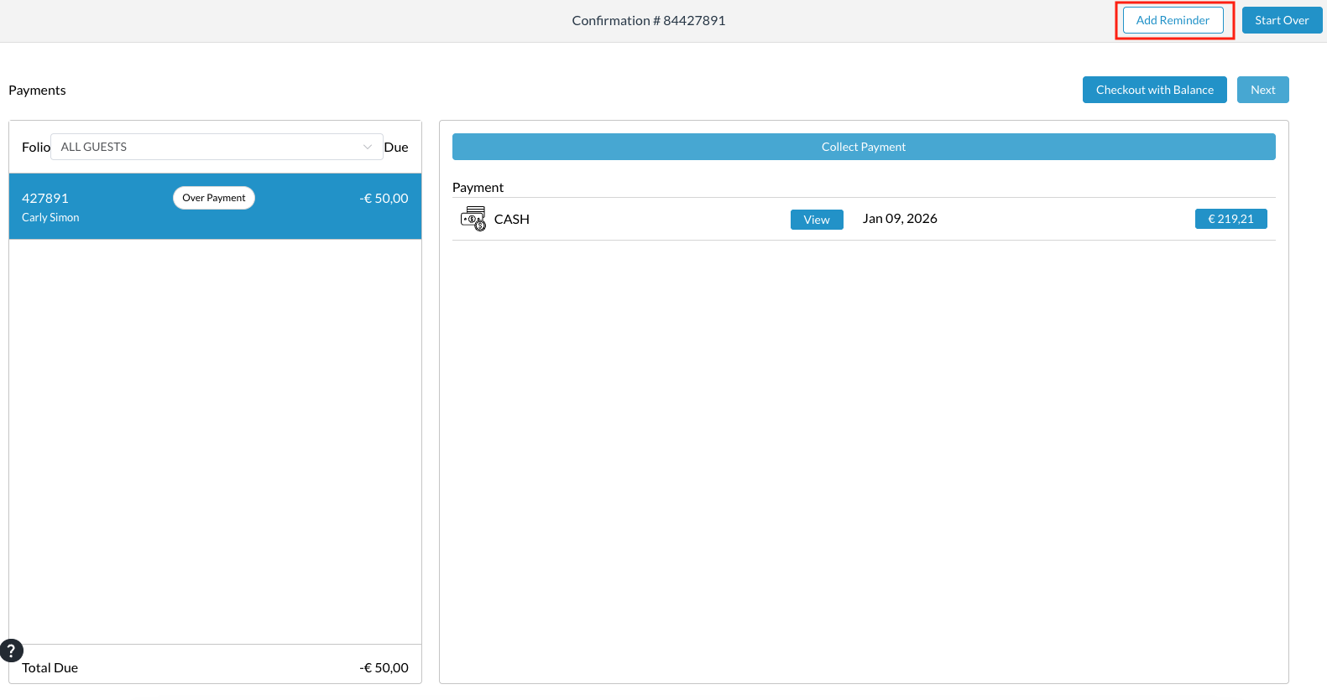Click the Jan 09, 2026 payment date
Screen dimensions: 1327x700
tap(900, 219)
